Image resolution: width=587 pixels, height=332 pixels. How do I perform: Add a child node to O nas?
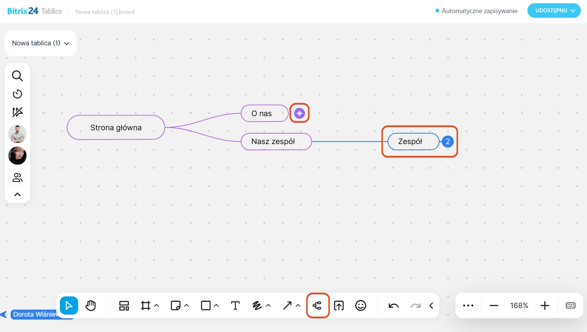pos(299,113)
